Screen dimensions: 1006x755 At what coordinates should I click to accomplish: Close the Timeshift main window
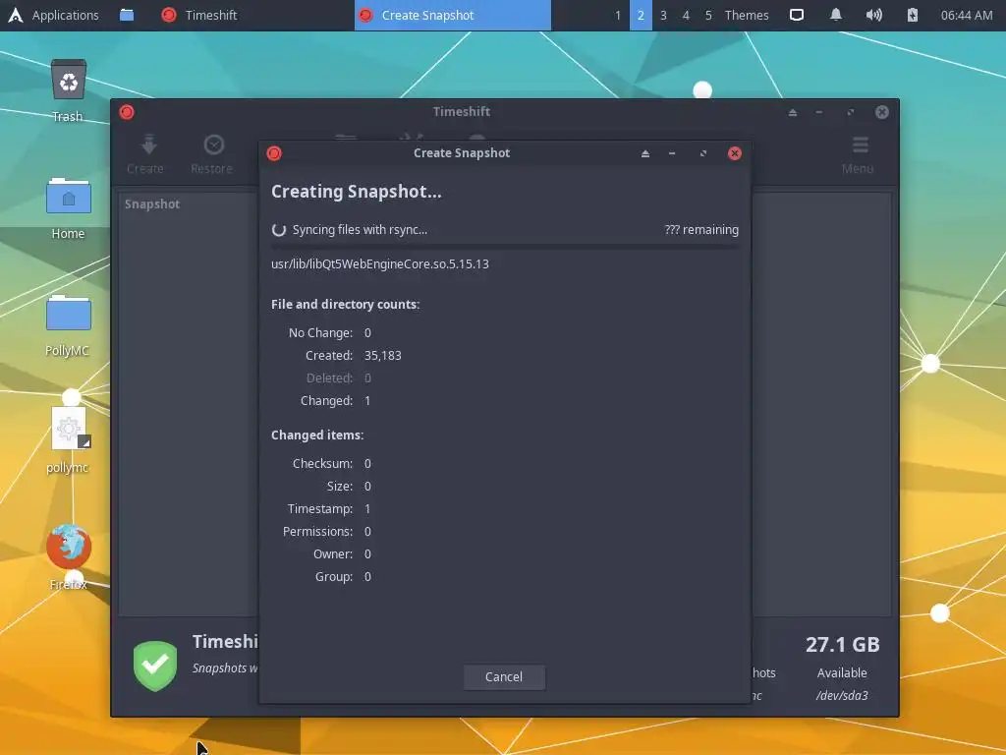pyautogui.click(x=882, y=112)
